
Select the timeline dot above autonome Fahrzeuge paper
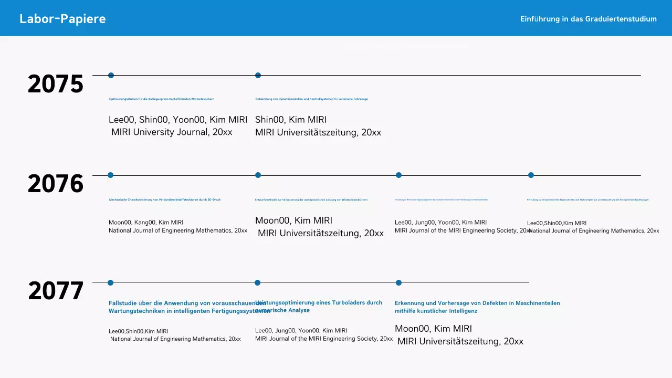(258, 75)
